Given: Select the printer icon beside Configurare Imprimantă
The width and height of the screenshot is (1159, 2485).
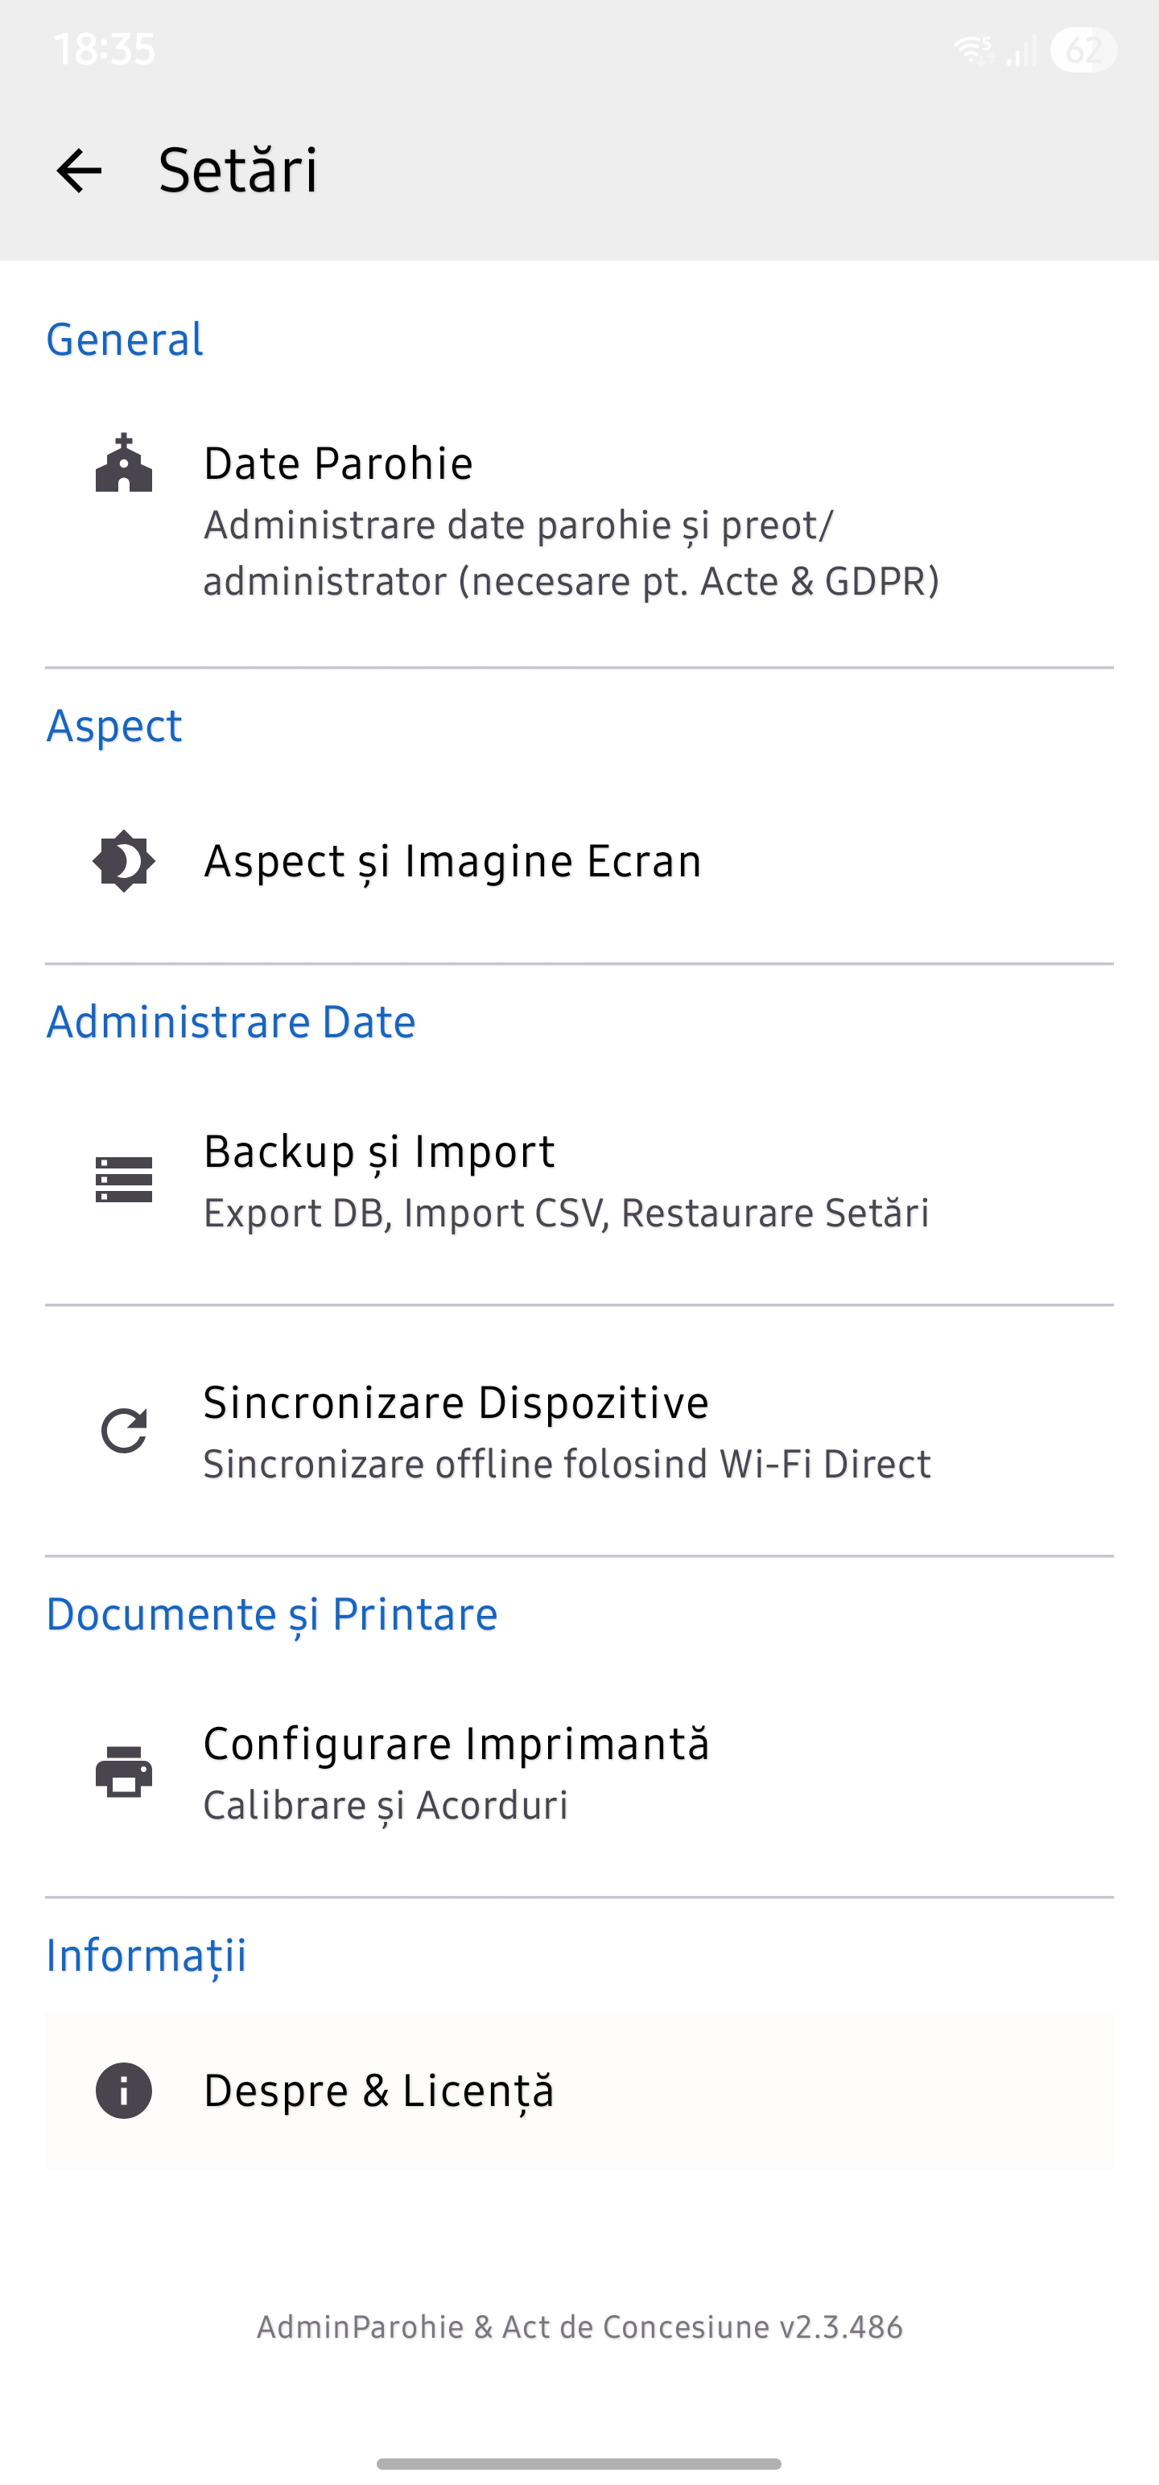Looking at the screenshot, I should click(123, 1772).
